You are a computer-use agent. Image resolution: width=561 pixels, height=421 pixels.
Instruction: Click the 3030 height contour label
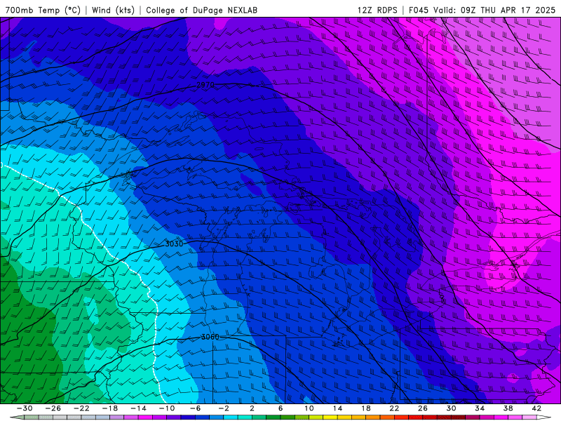pyautogui.click(x=174, y=243)
